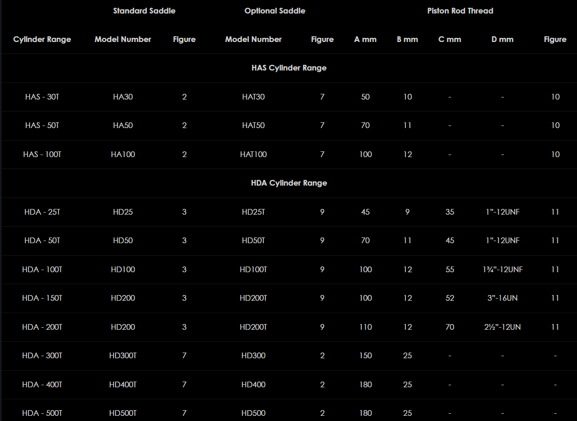Image resolution: width=577 pixels, height=421 pixels.
Task: Select the HD400T standard saddle model
Action: pos(123,385)
